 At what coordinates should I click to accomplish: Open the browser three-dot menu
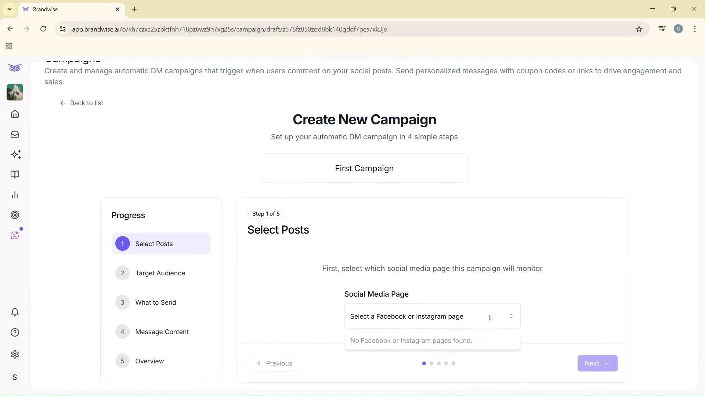(695, 29)
